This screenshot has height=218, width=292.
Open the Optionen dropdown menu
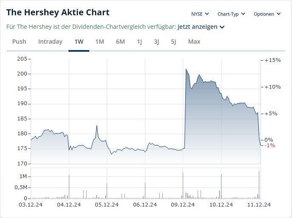click(267, 14)
